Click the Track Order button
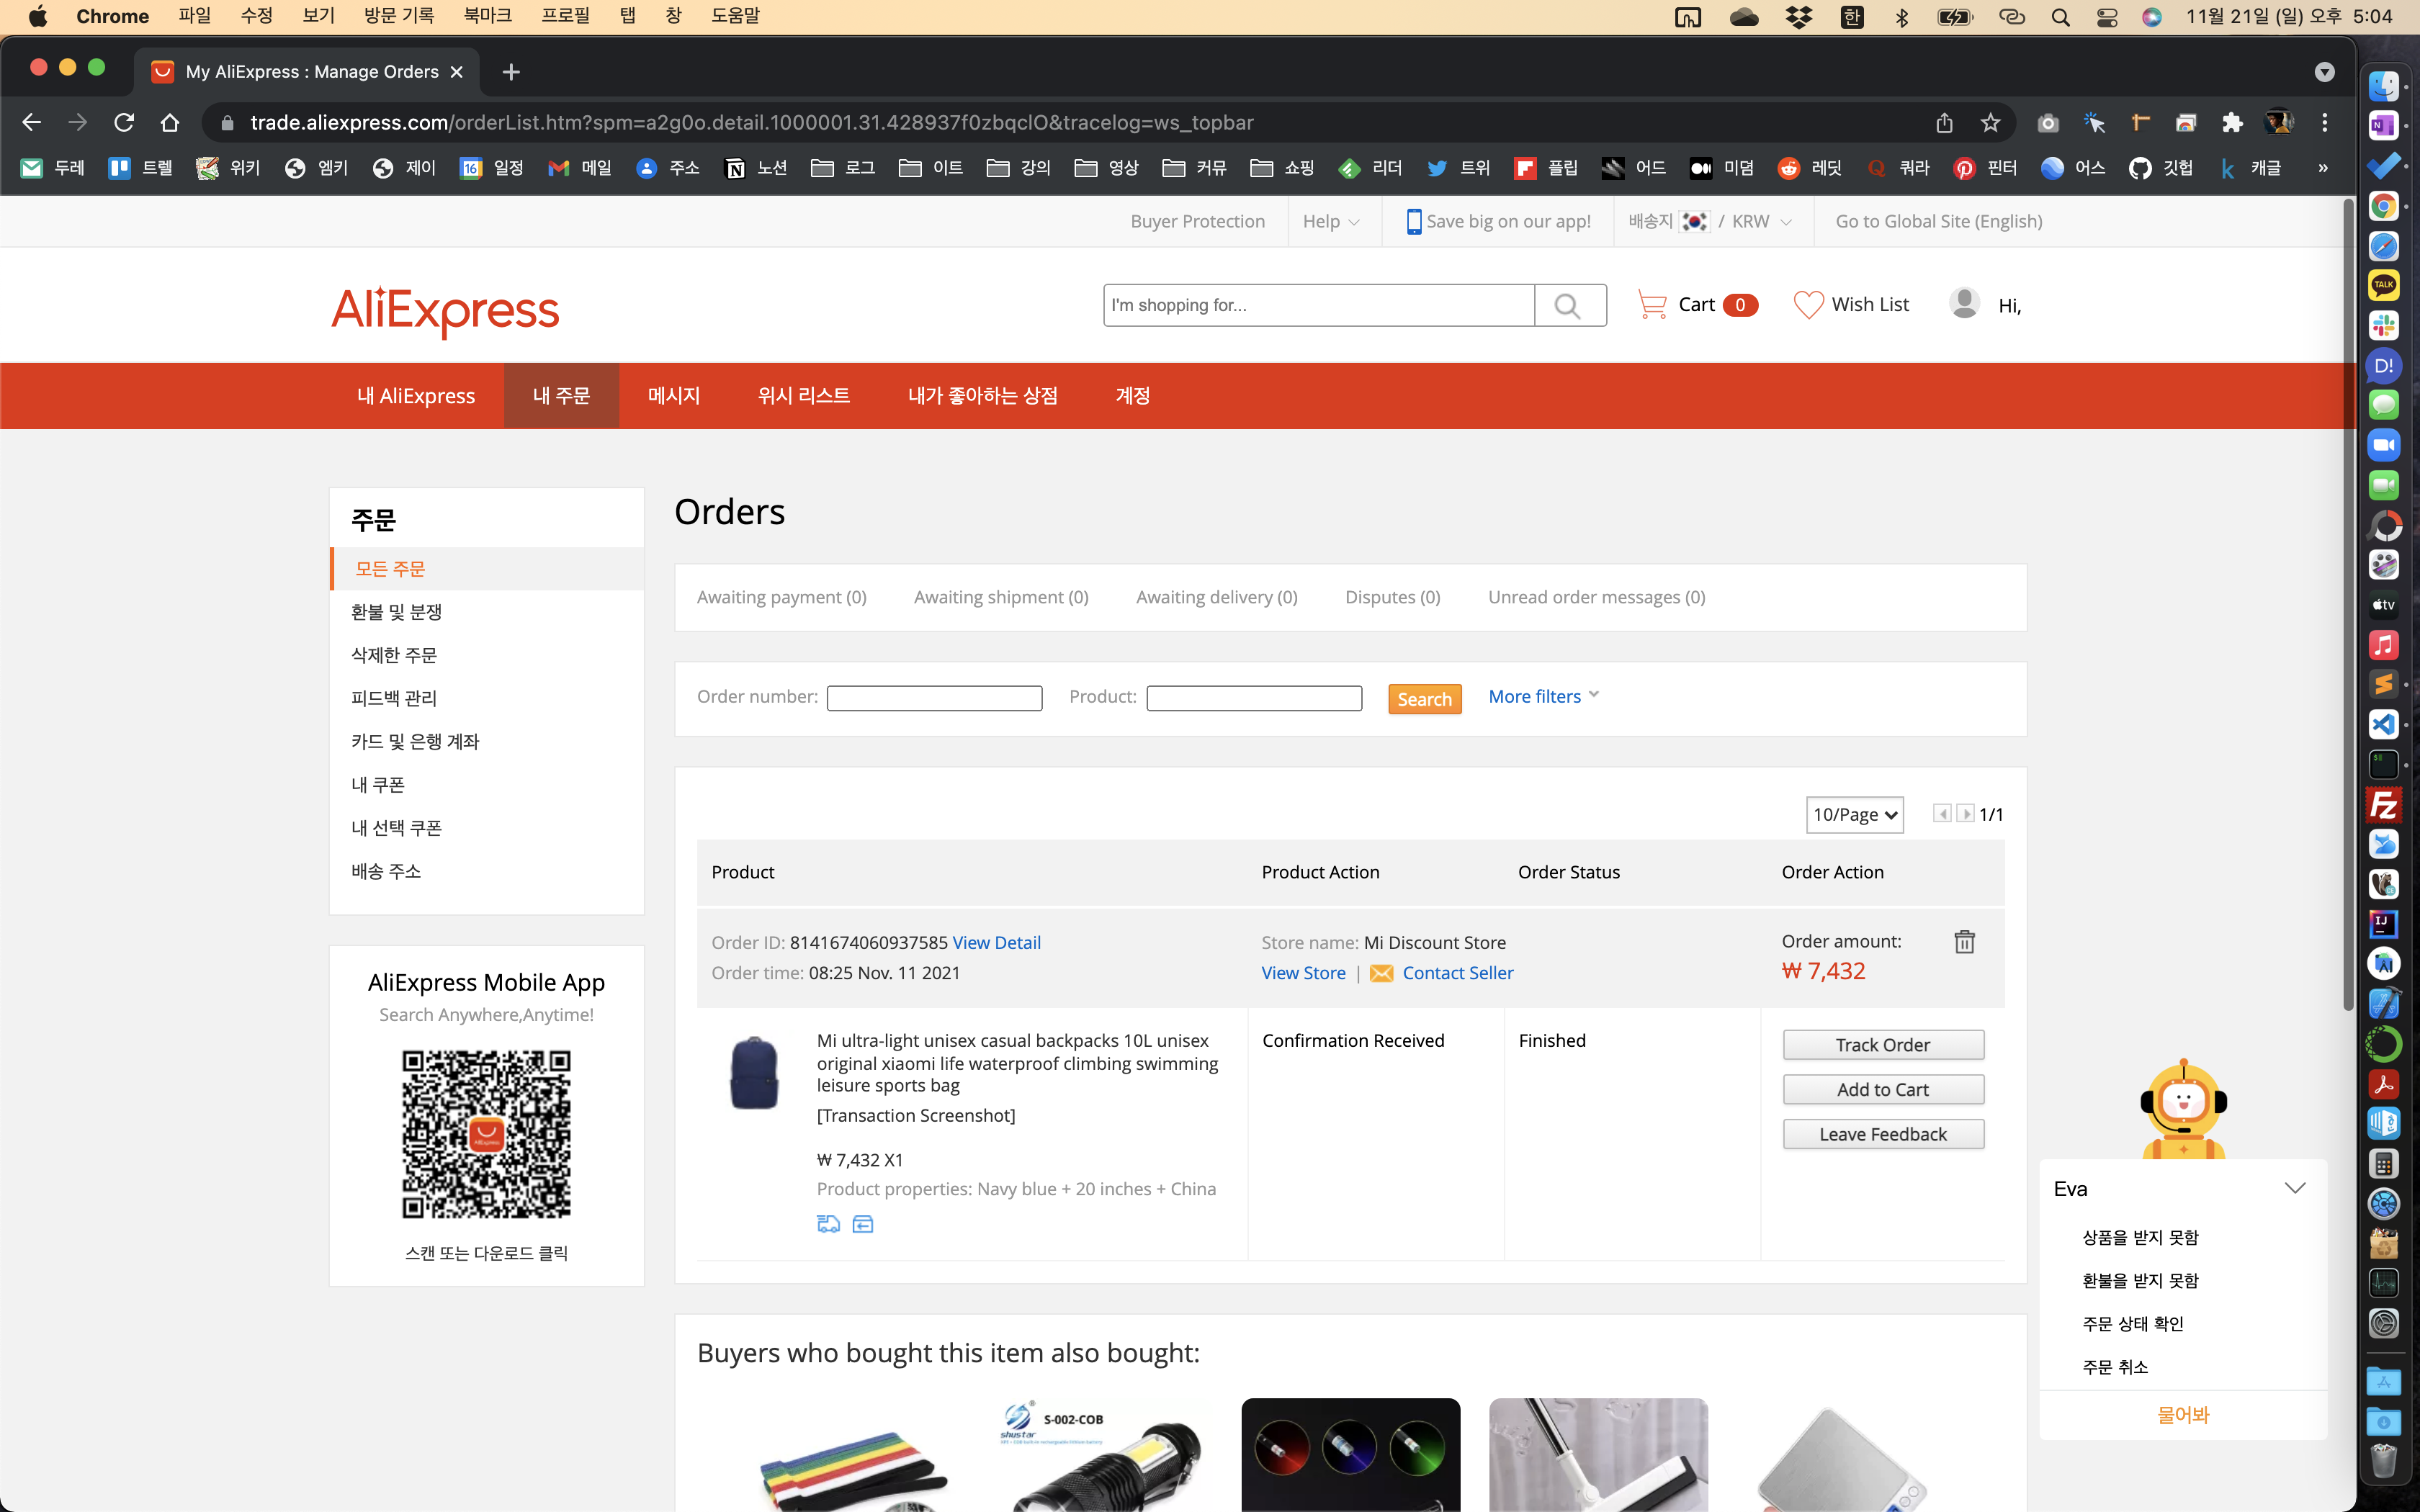This screenshot has width=2420, height=1512. [1883, 1045]
